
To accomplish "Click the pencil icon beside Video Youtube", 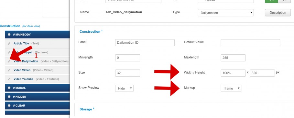I will (9, 79).
